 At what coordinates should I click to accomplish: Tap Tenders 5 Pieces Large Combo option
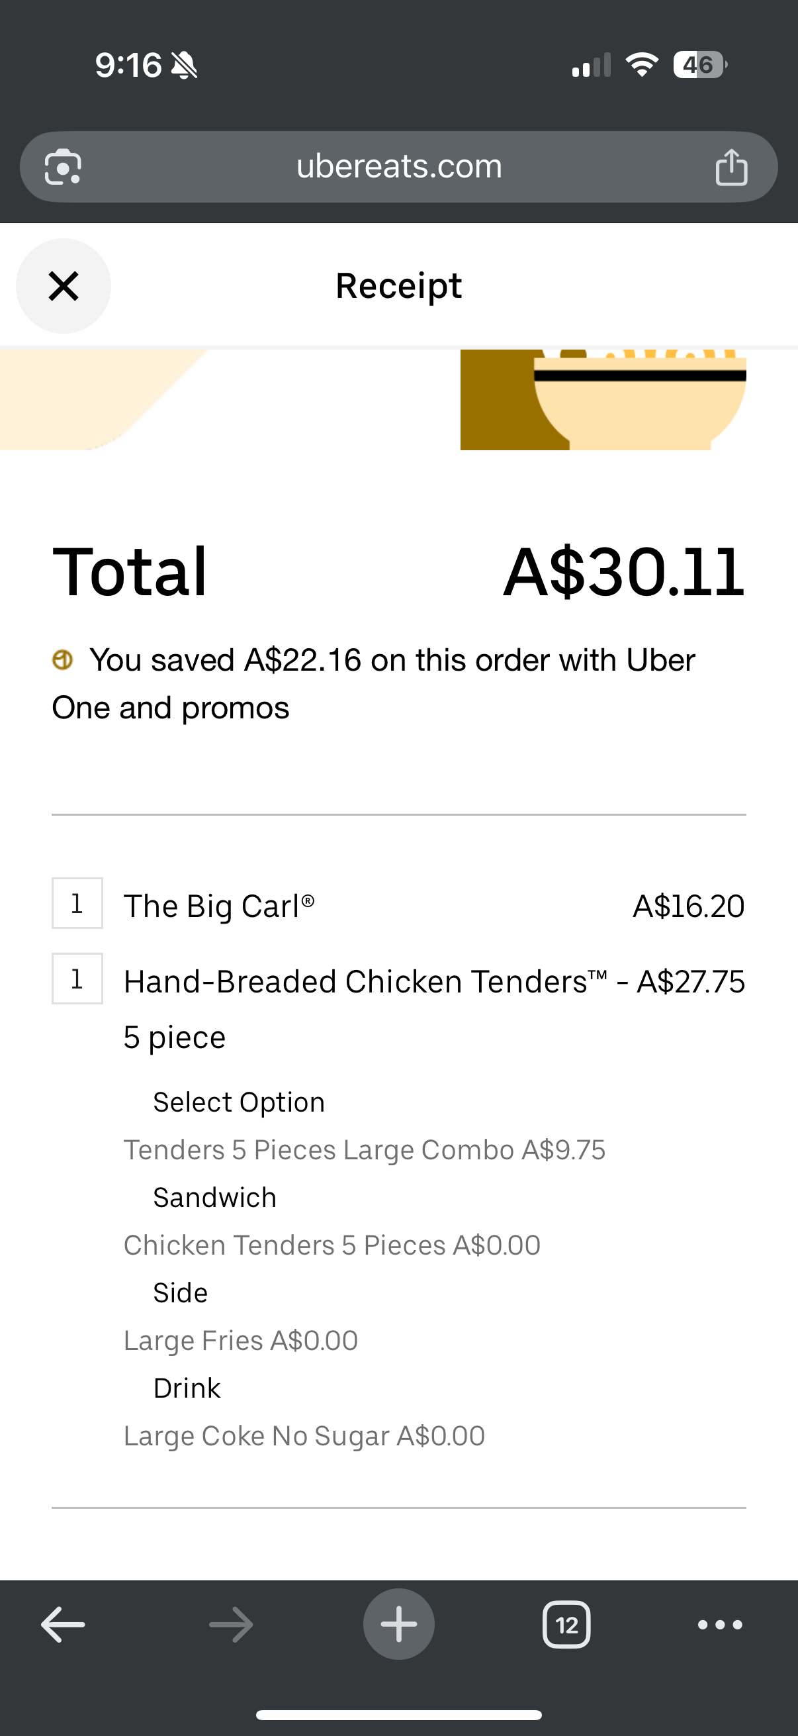(x=365, y=1149)
